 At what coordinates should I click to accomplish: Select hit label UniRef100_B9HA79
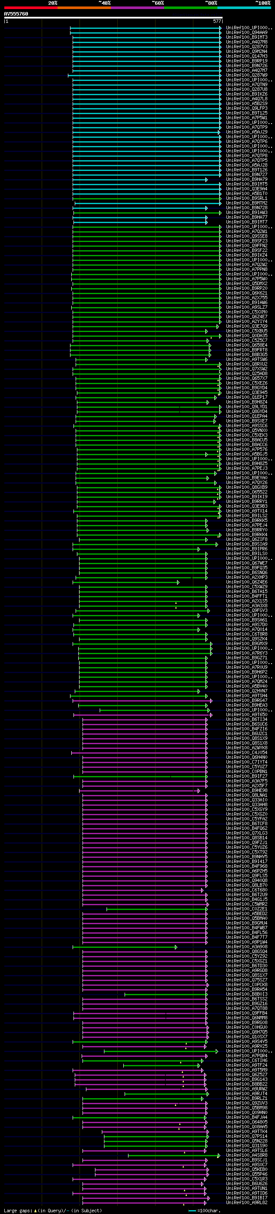pyautogui.click(x=247, y=180)
